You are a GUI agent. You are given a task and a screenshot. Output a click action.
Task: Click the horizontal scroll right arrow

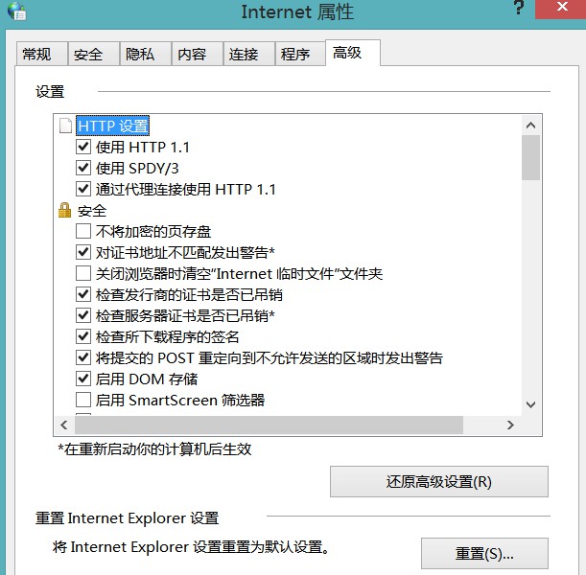510,425
